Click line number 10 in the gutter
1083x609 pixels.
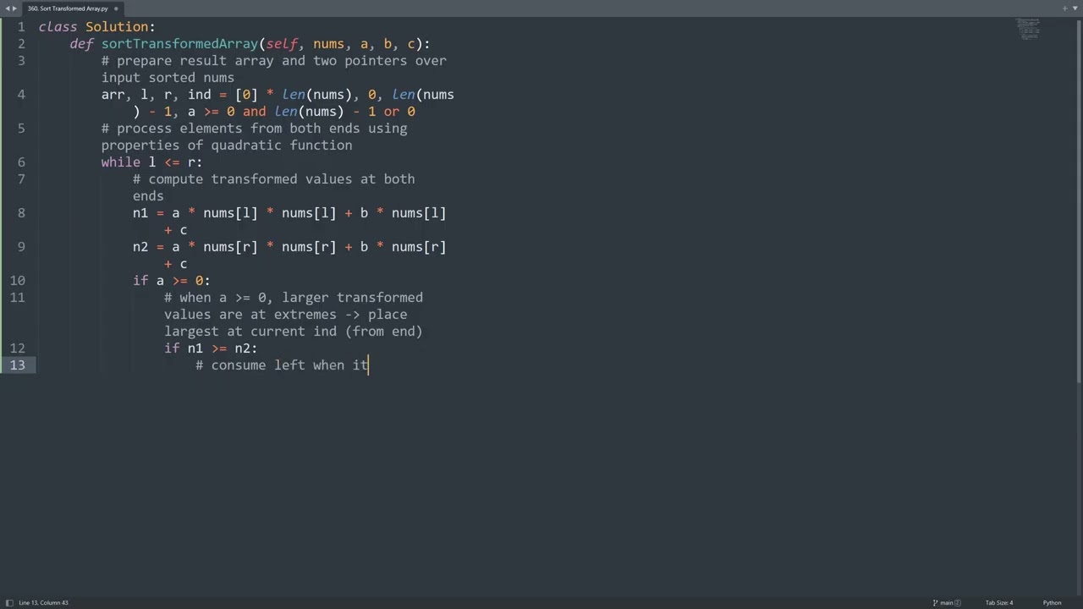(17, 280)
